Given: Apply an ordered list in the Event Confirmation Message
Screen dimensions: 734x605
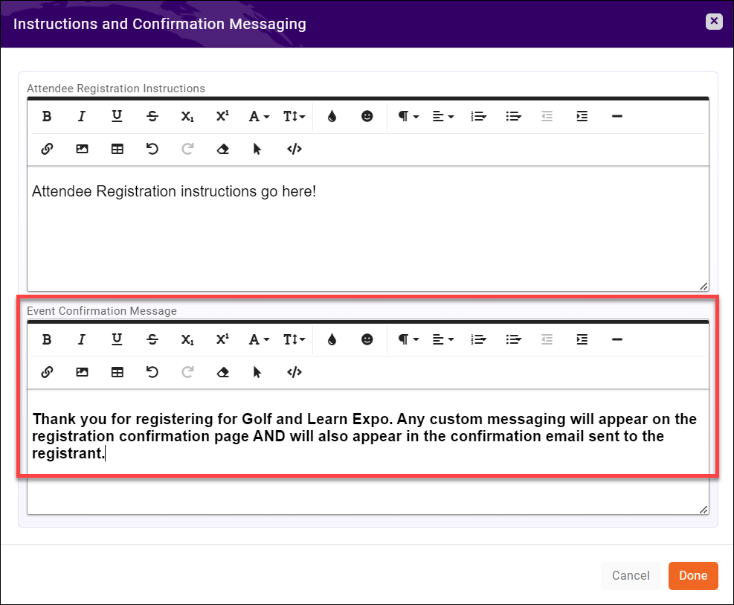Looking at the screenshot, I should click(478, 339).
